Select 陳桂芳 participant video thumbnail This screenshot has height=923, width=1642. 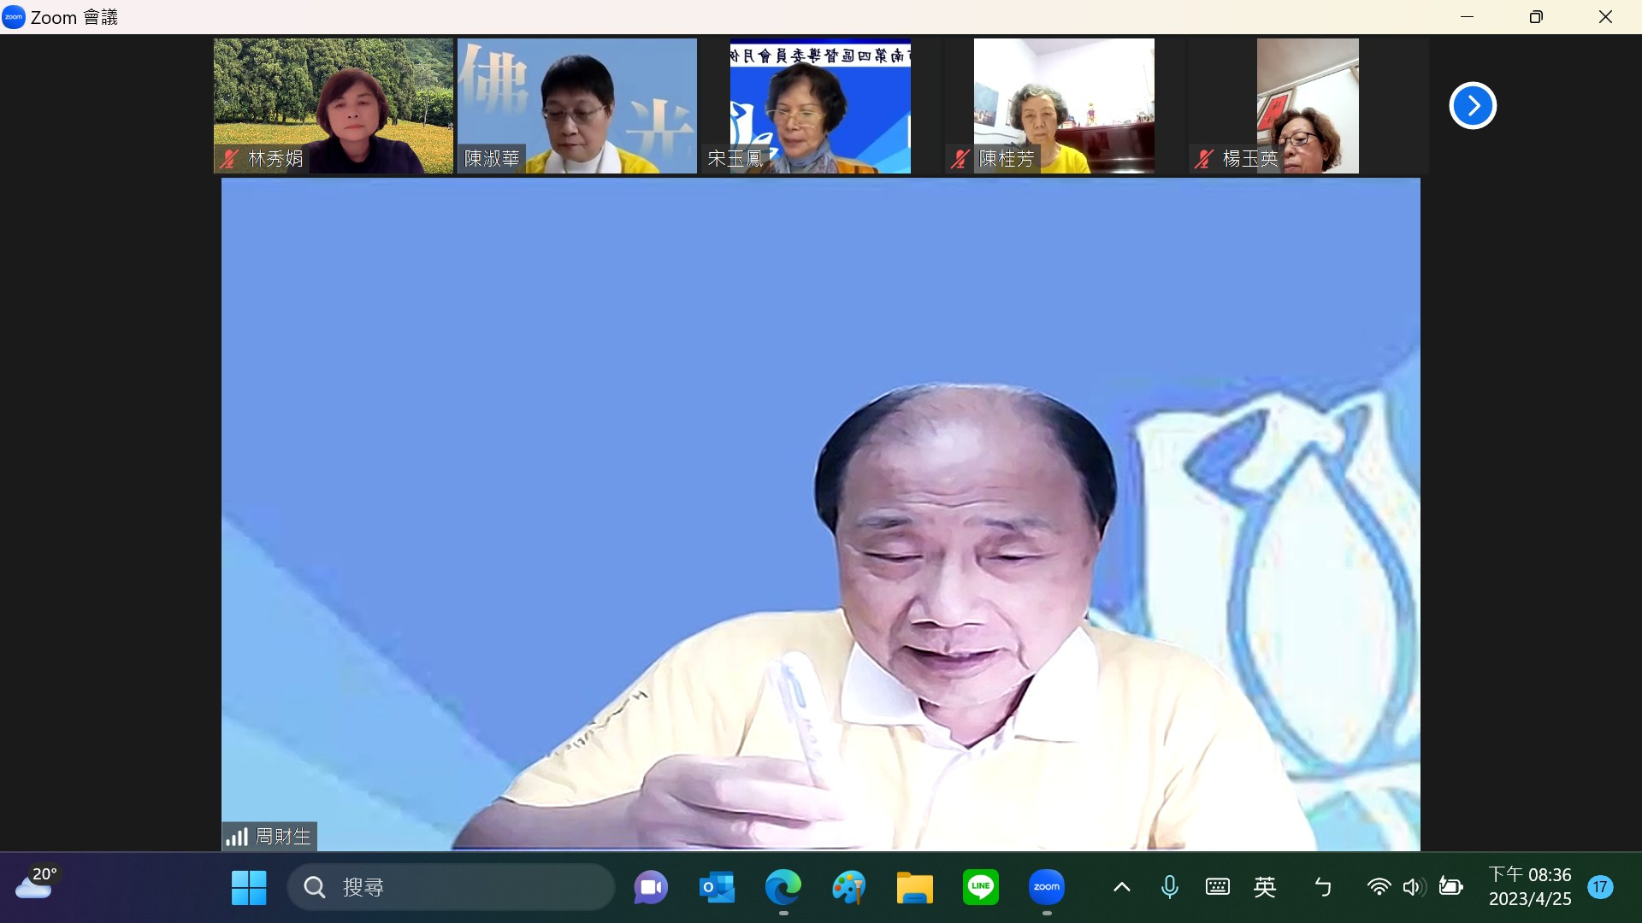(x=1063, y=106)
